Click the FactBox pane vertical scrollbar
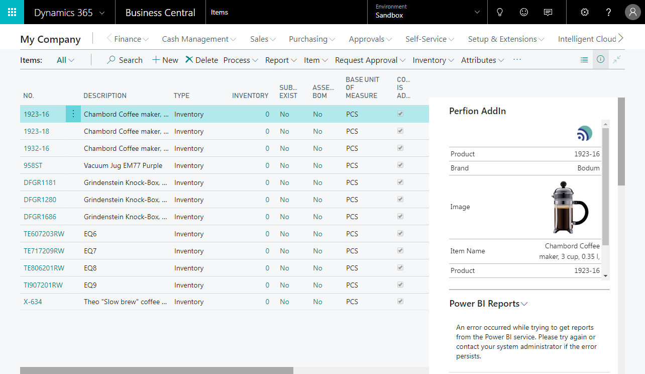This screenshot has width=645, height=374. coord(621,141)
